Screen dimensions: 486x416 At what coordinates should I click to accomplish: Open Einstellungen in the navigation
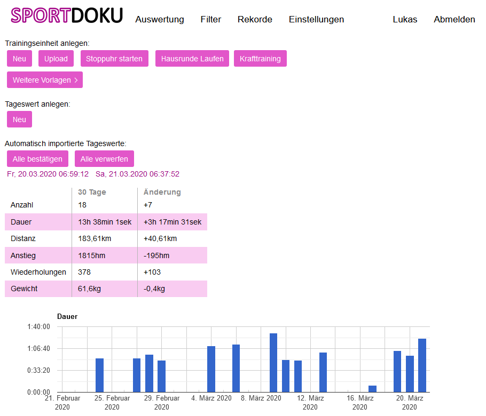point(316,20)
